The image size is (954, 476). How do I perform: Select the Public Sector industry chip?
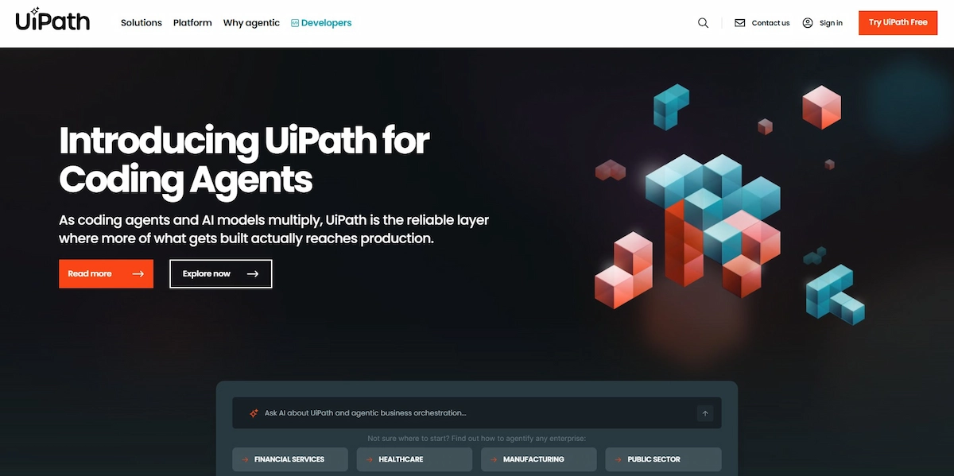pos(663,459)
